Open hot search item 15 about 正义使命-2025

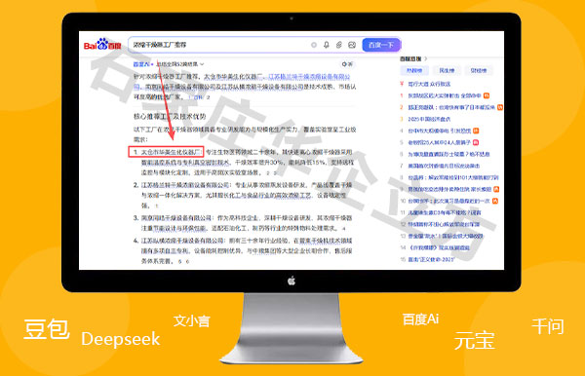431,259
